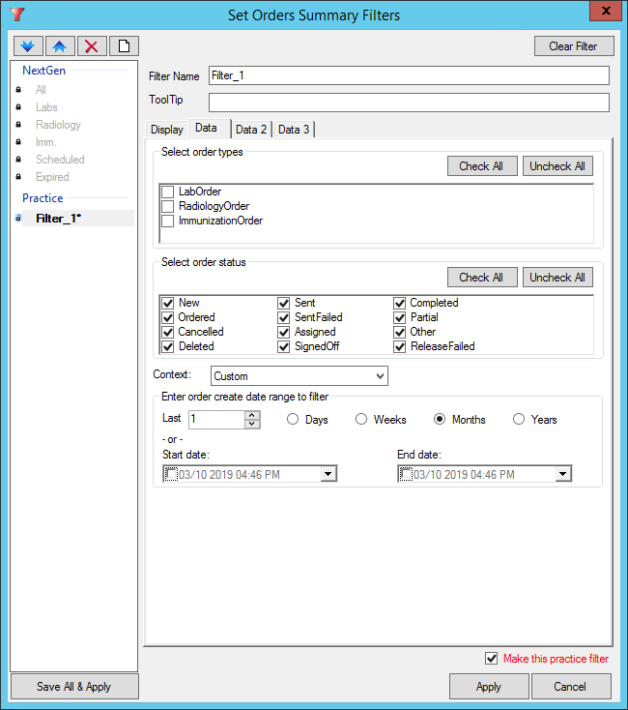Viewport: 628px width, 710px height.
Task: Check the ImmunizationOrder order type
Action: pyautogui.click(x=168, y=221)
